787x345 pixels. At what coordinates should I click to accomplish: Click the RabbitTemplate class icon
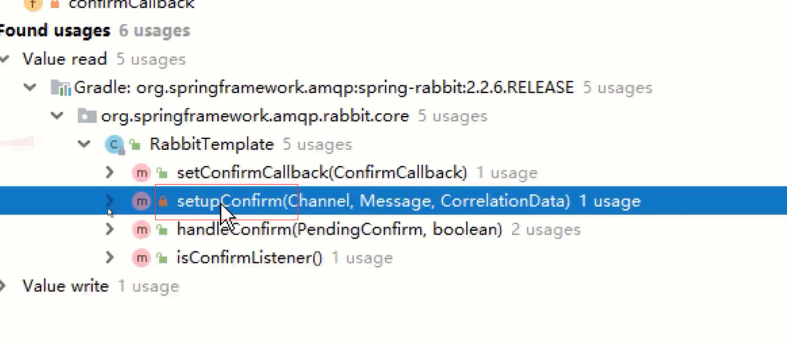click(114, 145)
